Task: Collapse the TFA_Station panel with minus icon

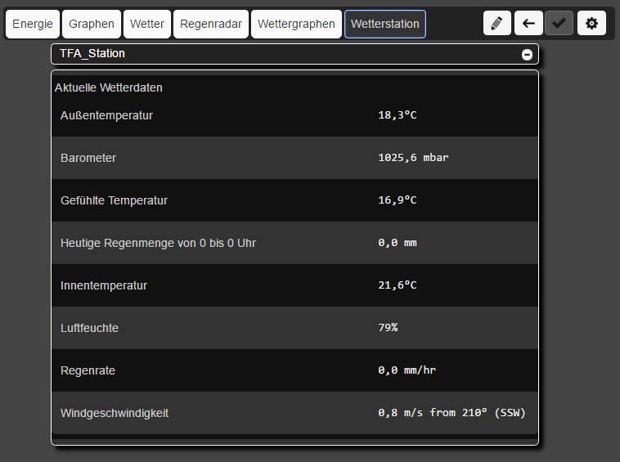Action: click(x=527, y=54)
